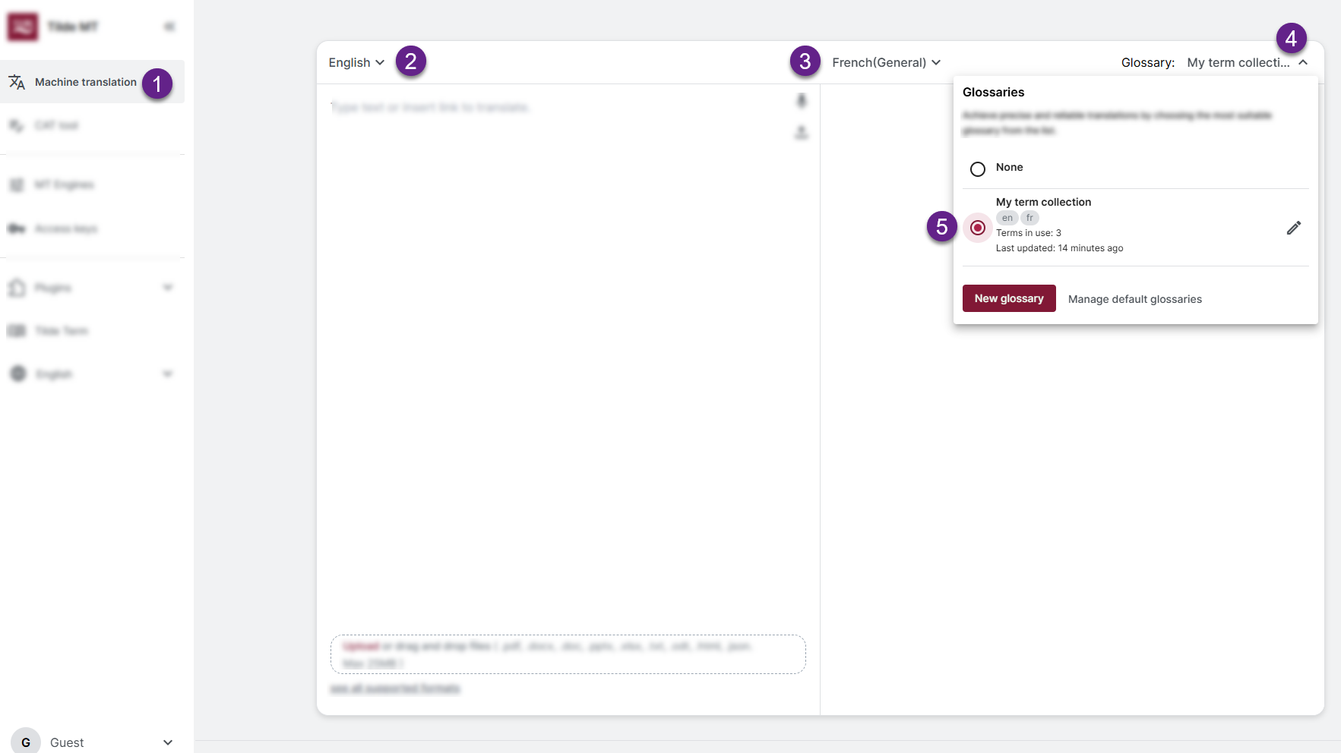Expand the Plugins sidebar section
1341x753 pixels.
[168, 288]
